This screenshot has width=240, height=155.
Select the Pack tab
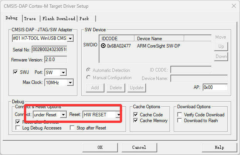pyautogui.click(x=84, y=19)
